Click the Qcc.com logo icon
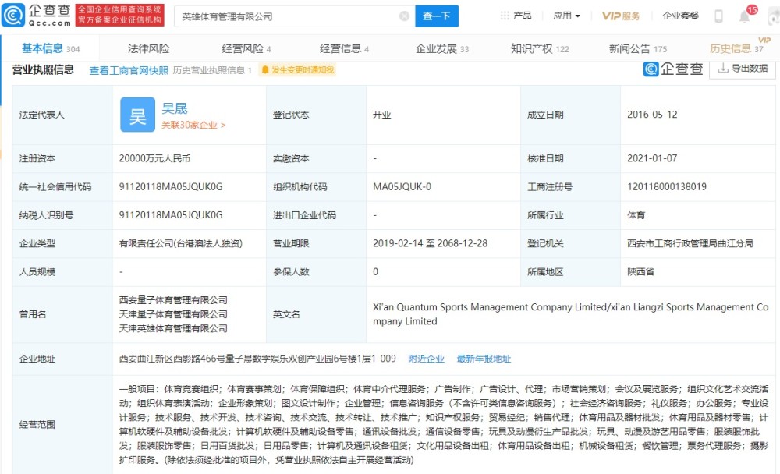Viewport: 780px width, 474px height. [13, 16]
